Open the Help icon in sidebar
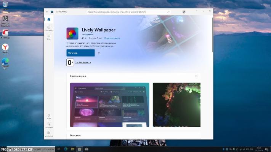Viewport: 271px width, 152px height. click(x=49, y=117)
